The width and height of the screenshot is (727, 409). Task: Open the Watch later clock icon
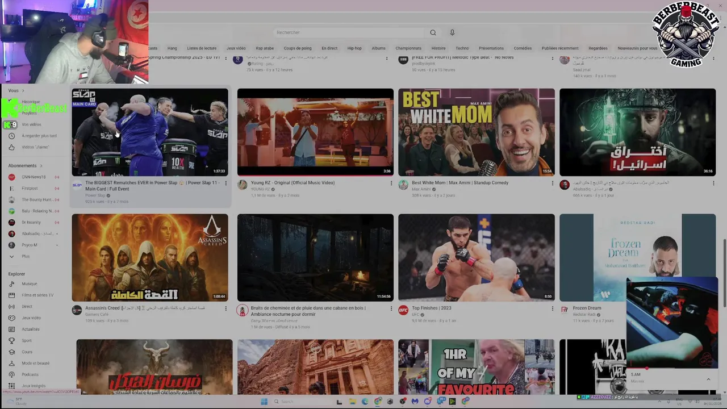pos(11,136)
